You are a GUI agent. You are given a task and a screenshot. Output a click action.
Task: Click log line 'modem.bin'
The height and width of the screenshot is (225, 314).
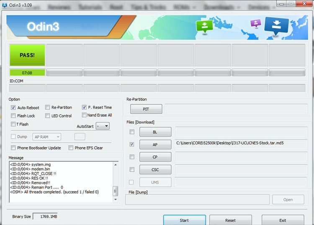click(30, 169)
